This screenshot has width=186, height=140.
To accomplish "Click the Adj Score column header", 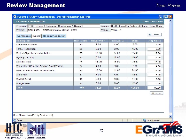I will [x=155, y=41].
